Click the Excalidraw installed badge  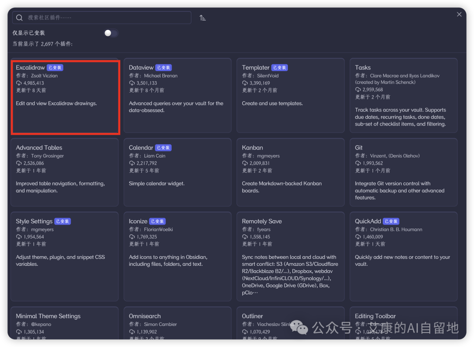55,68
